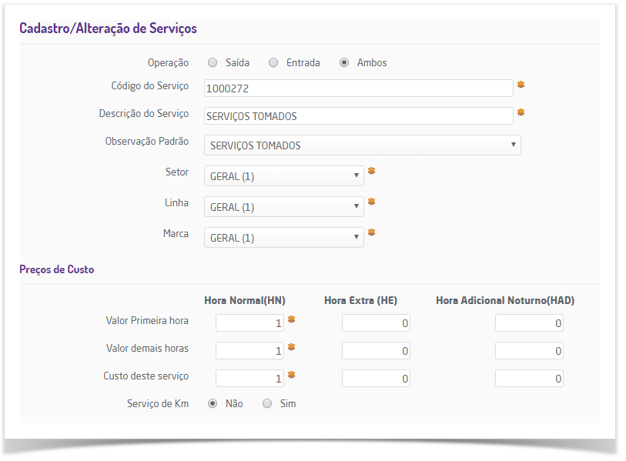Click asterisk beside Custo deste serviço field
The width and height of the screenshot is (626, 461).
291,375
